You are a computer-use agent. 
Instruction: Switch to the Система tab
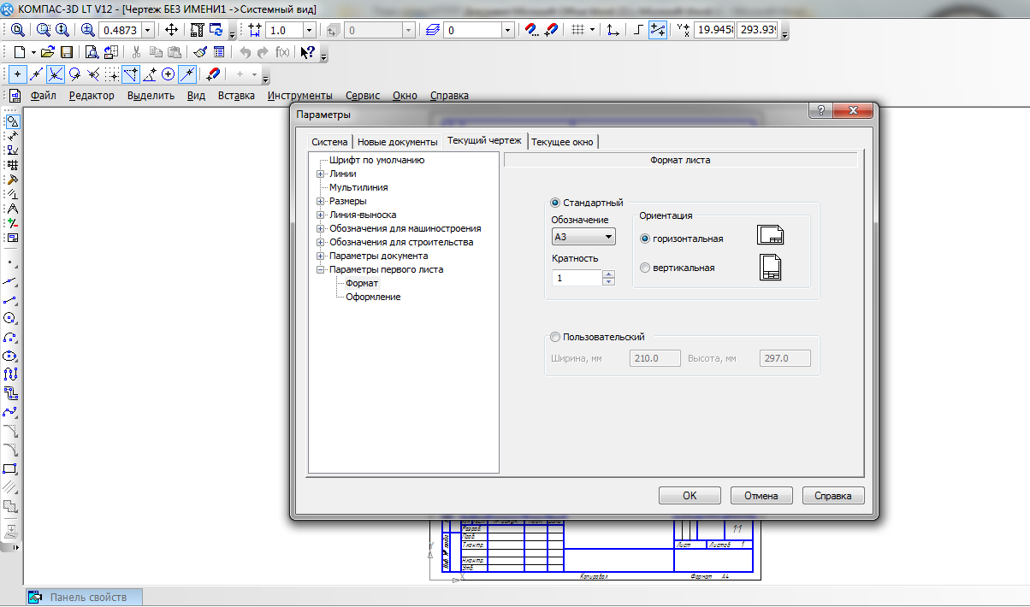click(329, 142)
